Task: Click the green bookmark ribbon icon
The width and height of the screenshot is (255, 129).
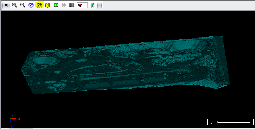Action: pyautogui.click(x=92, y=5)
